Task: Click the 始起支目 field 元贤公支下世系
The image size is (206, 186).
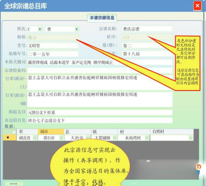Action: [100, 112]
